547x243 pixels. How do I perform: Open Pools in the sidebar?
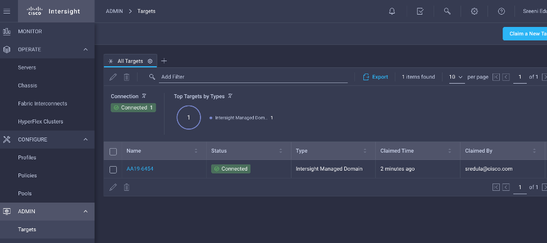25,194
